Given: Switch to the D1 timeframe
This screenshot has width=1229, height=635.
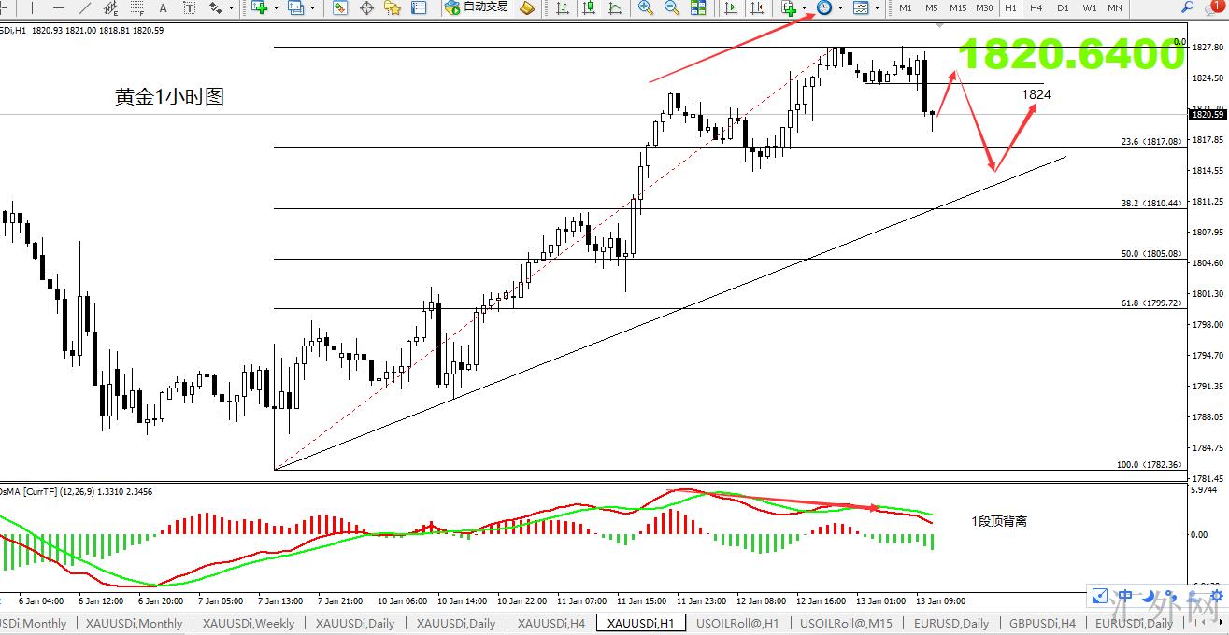Looking at the screenshot, I should pos(1063,7).
